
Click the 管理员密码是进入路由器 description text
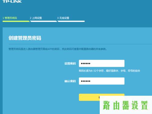tap(57, 49)
